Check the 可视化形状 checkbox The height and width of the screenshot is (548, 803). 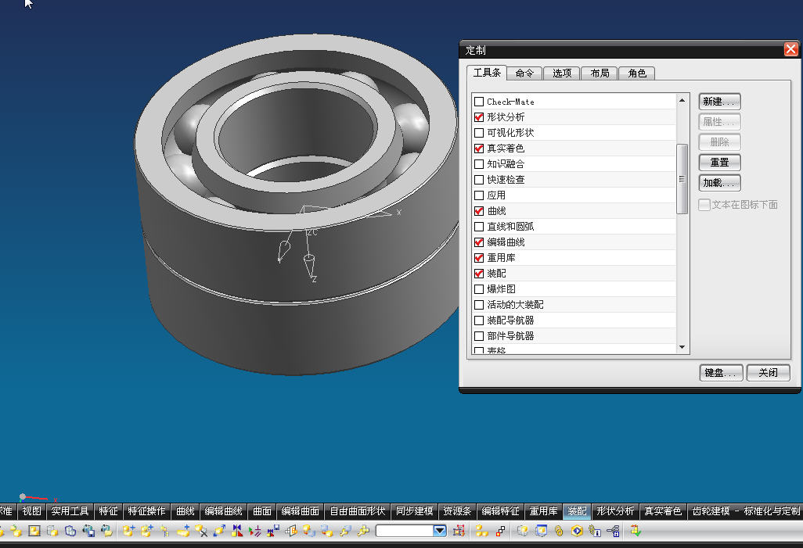(479, 133)
